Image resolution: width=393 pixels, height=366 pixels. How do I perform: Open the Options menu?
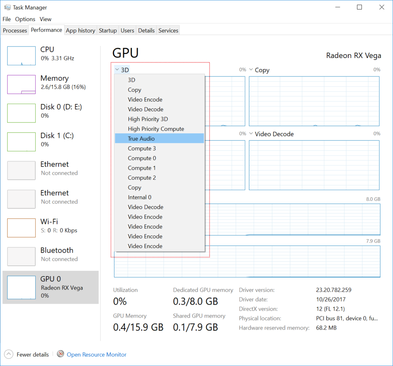[x=25, y=19]
